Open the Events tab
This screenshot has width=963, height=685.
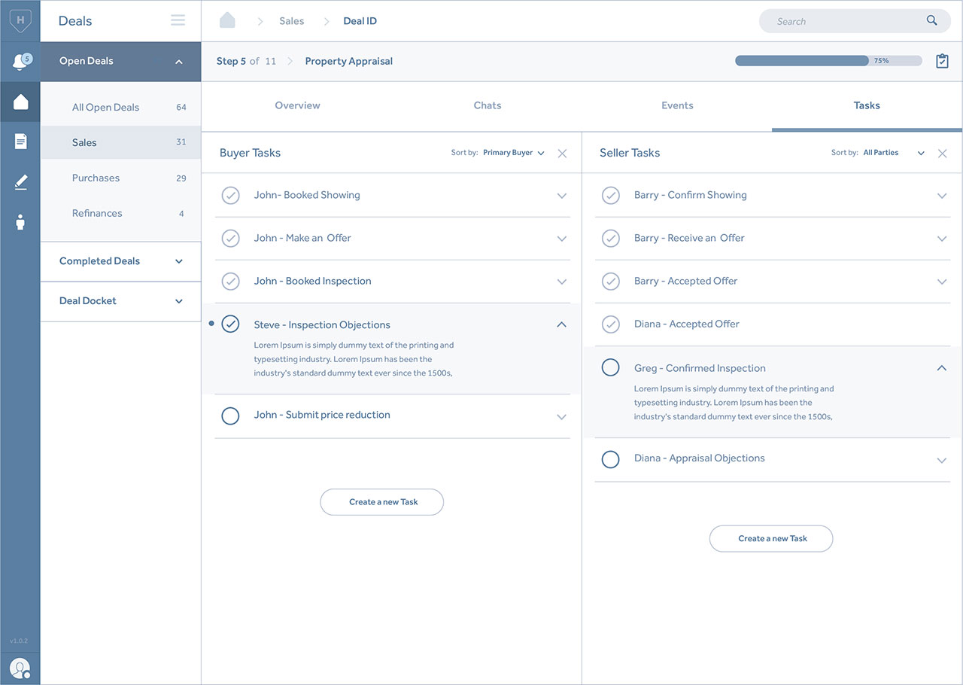pos(677,105)
